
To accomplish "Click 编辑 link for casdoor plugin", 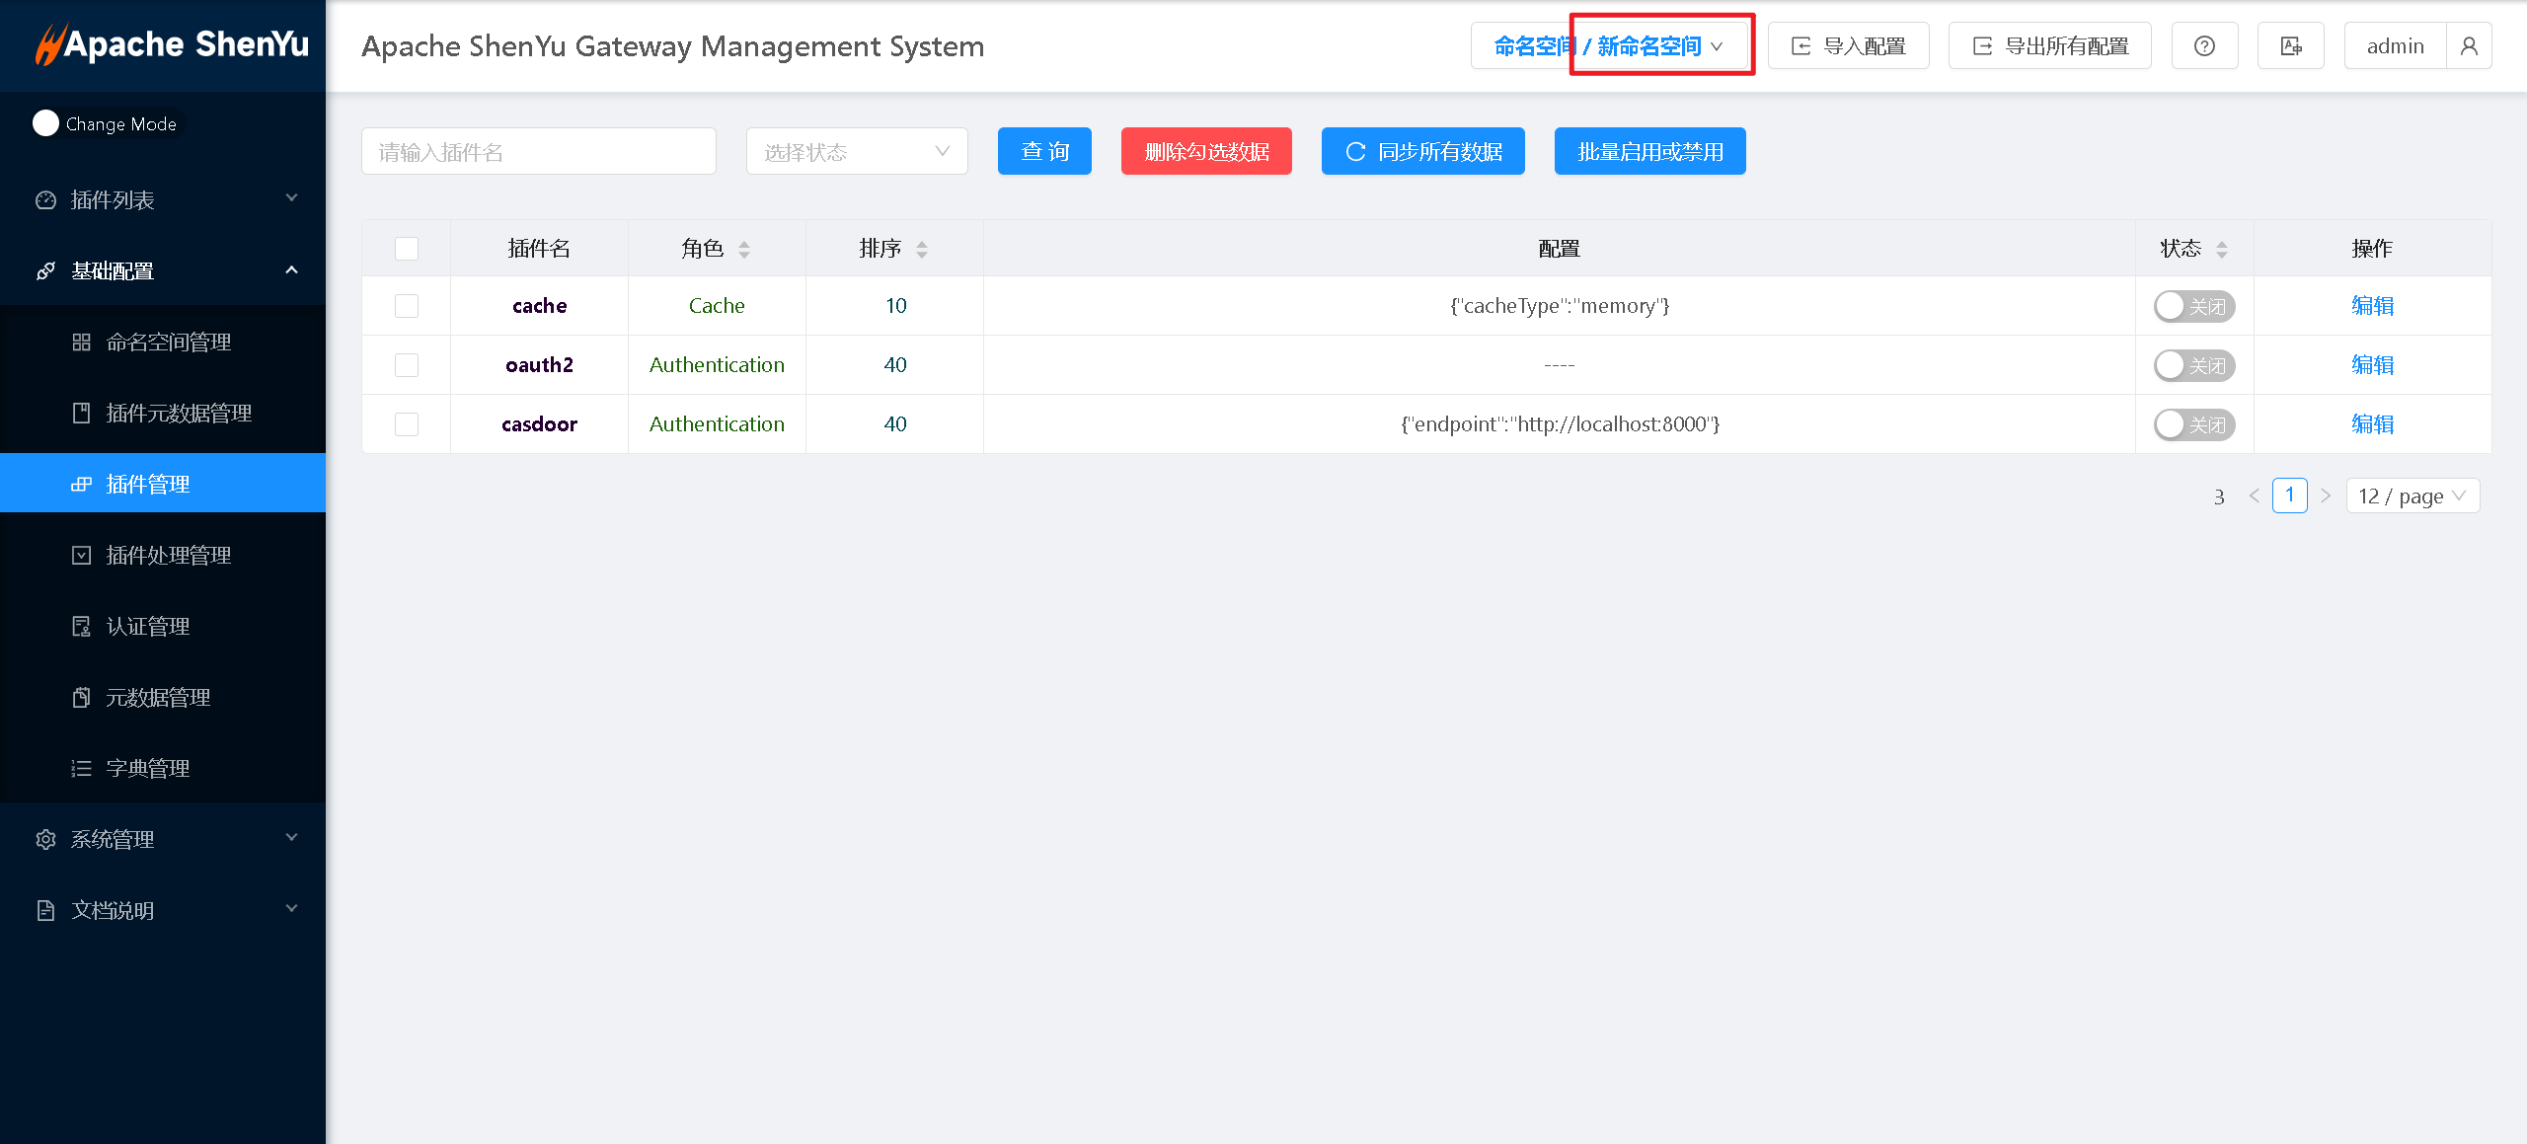I will (2371, 424).
